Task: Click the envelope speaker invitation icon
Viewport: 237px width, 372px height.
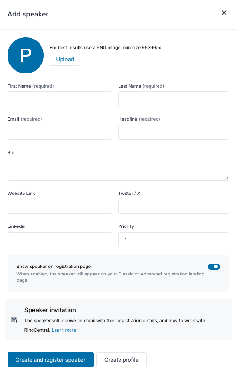Action: point(14,320)
